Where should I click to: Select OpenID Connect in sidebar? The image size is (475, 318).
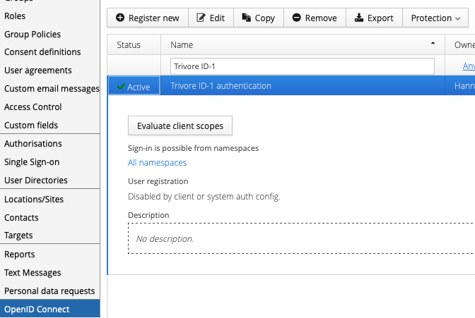coord(37,310)
